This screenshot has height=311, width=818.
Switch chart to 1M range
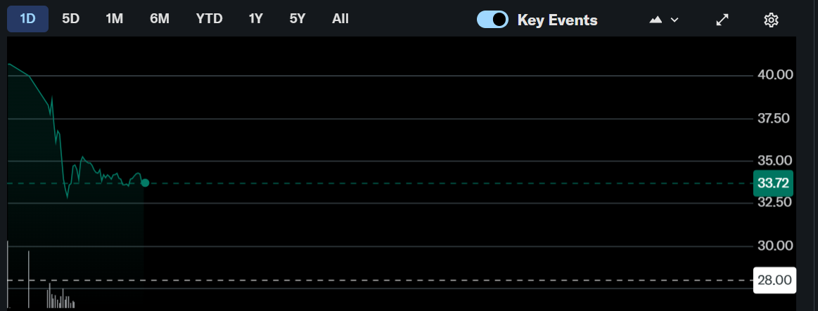114,19
